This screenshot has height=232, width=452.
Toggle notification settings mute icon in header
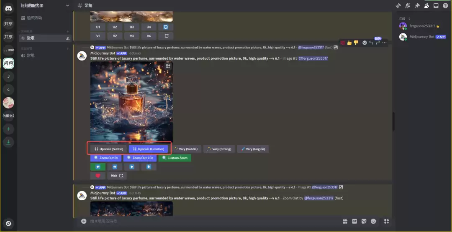pyautogui.click(x=408, y=5)
